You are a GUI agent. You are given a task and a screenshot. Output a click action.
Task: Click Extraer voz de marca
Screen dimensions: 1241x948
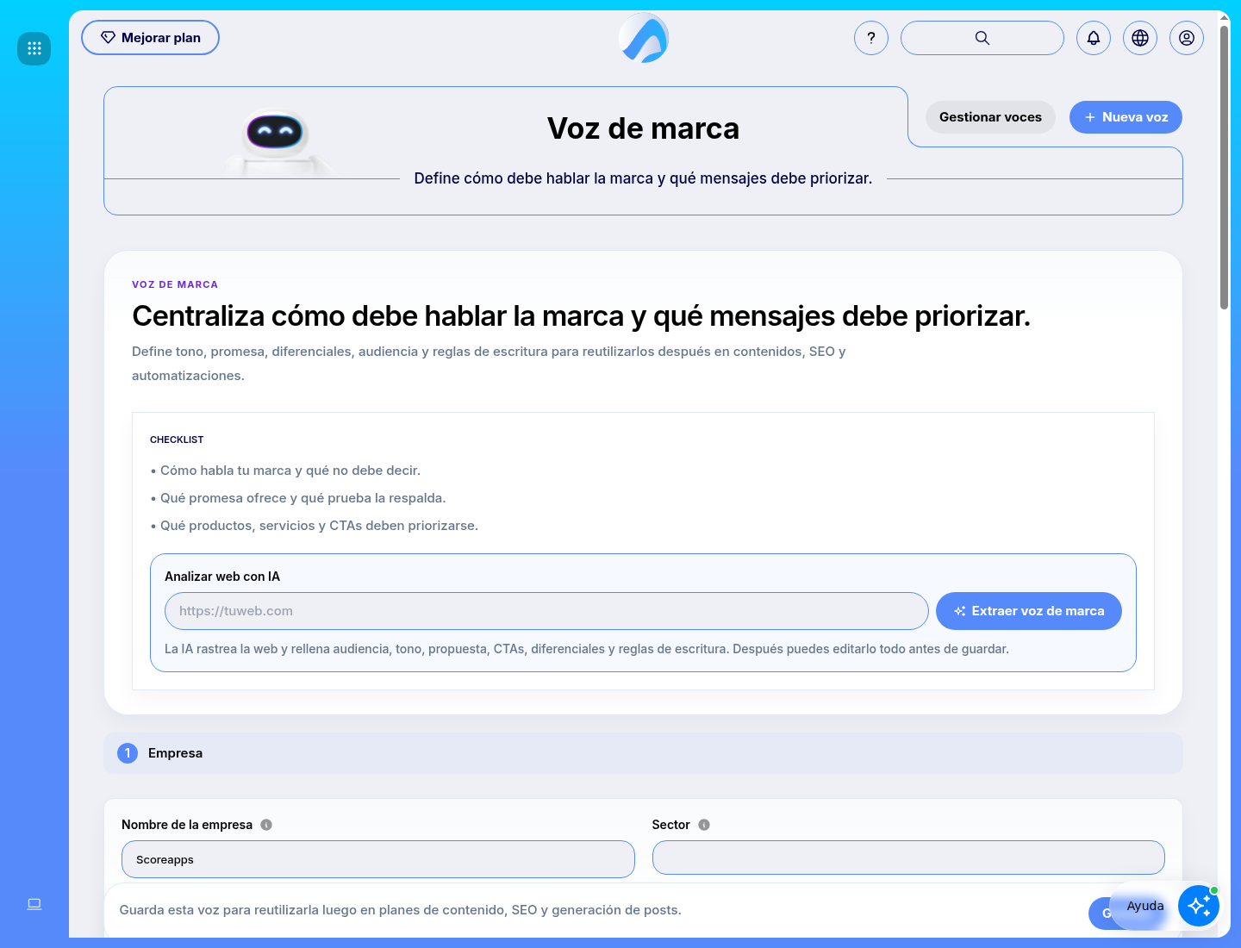pyautogui.click(x=1029, y=611)
